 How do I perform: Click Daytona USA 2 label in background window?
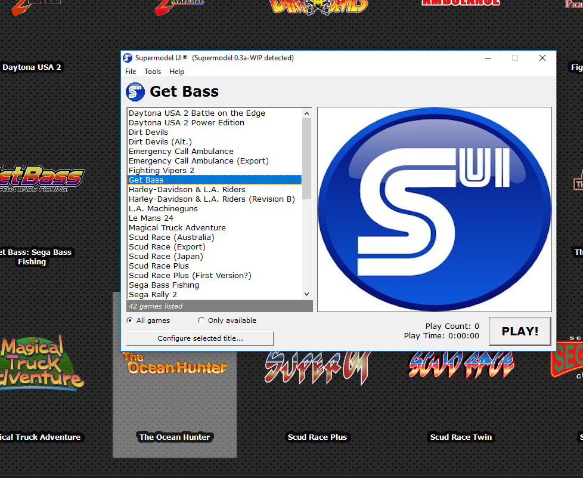point(32,67)
